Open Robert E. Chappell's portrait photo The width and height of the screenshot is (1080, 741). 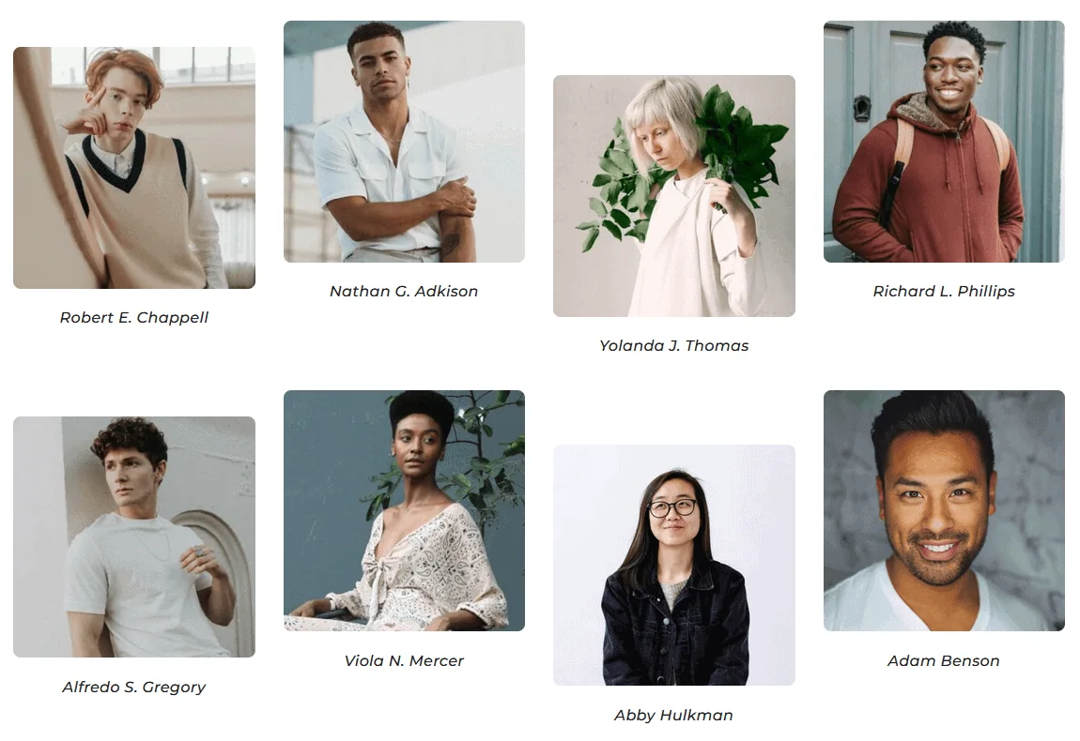(x=134, y=168)
